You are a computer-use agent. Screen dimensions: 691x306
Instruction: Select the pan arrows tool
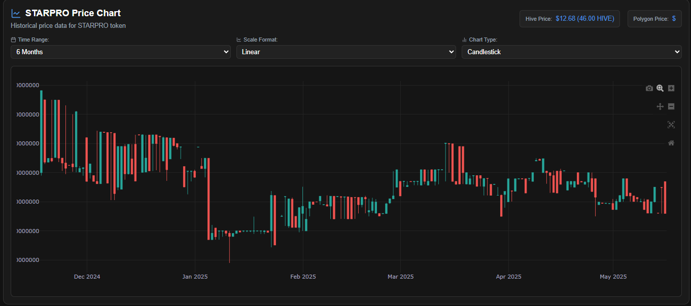click(x=660, y=106)
